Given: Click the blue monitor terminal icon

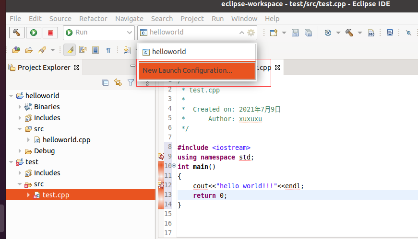Looking at the screenshot, I should tap(390, 33).
